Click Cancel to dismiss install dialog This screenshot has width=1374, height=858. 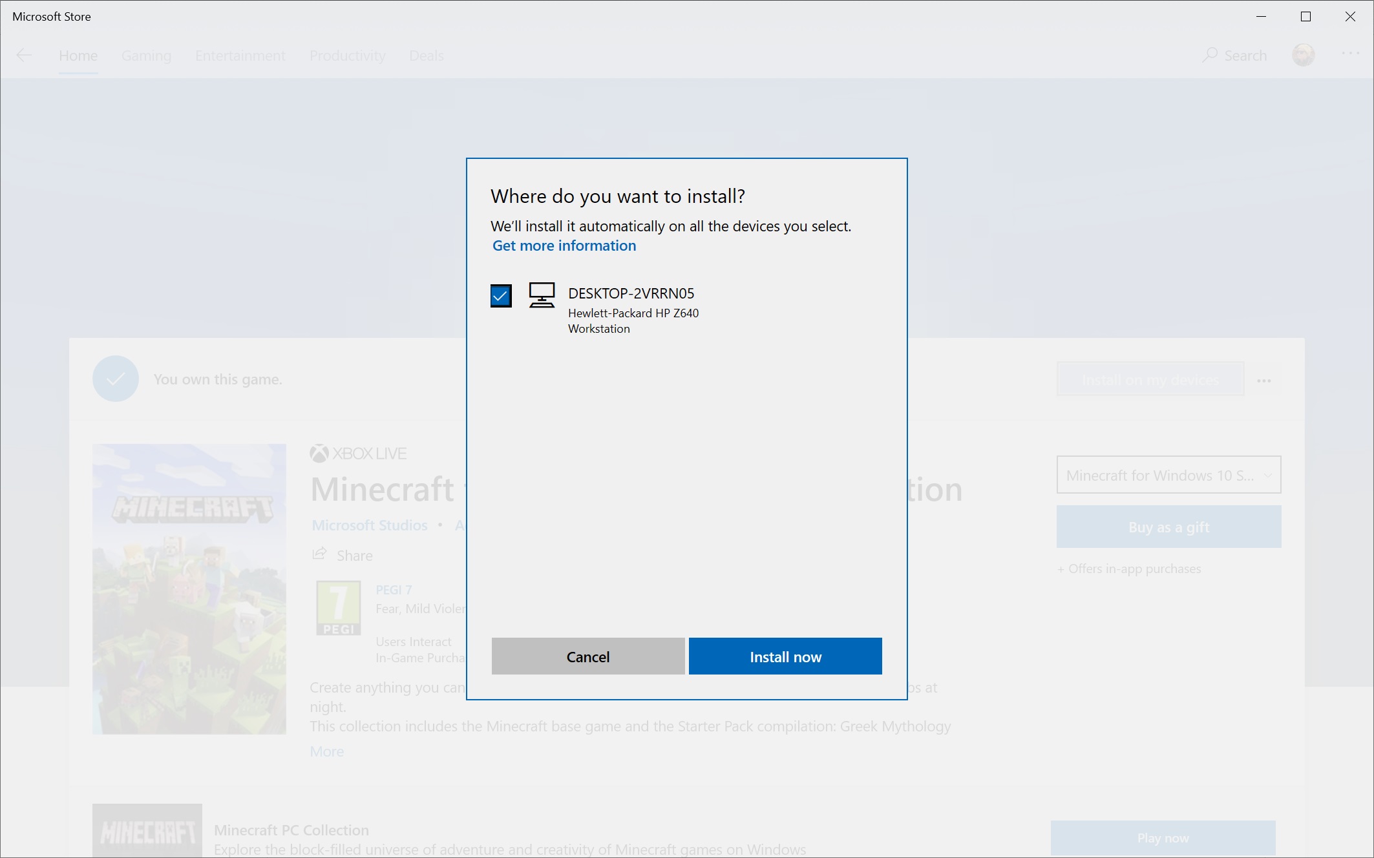click(x=587, y=655)
